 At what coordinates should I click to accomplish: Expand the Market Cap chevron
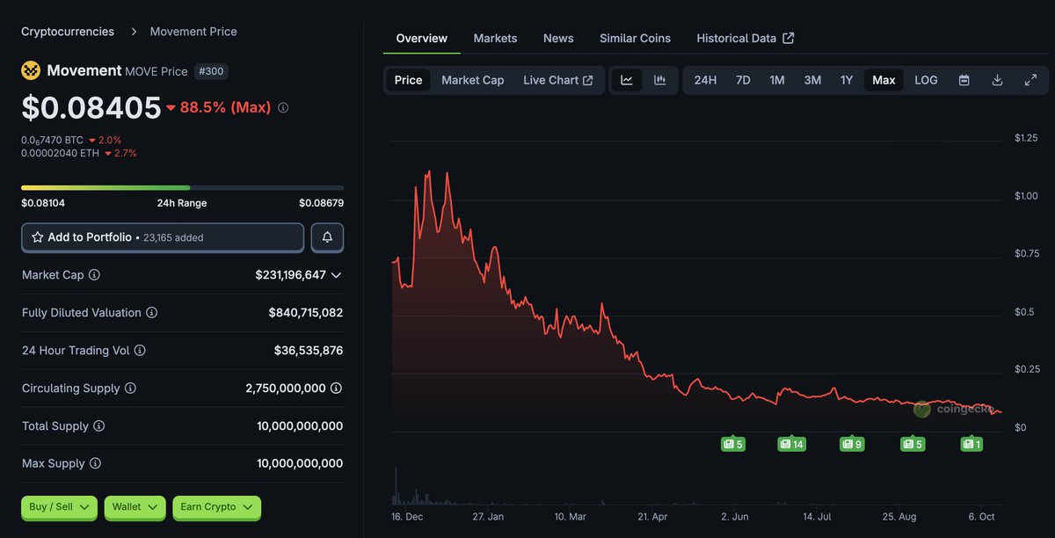point(336,275)
